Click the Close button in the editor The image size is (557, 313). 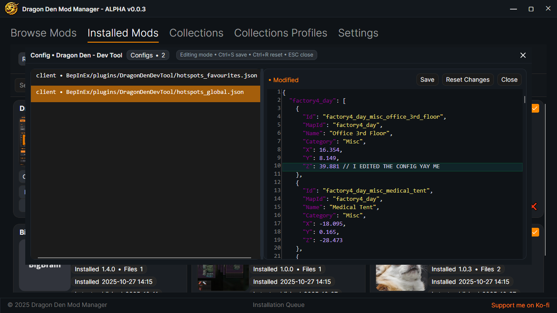click(509, 80)
